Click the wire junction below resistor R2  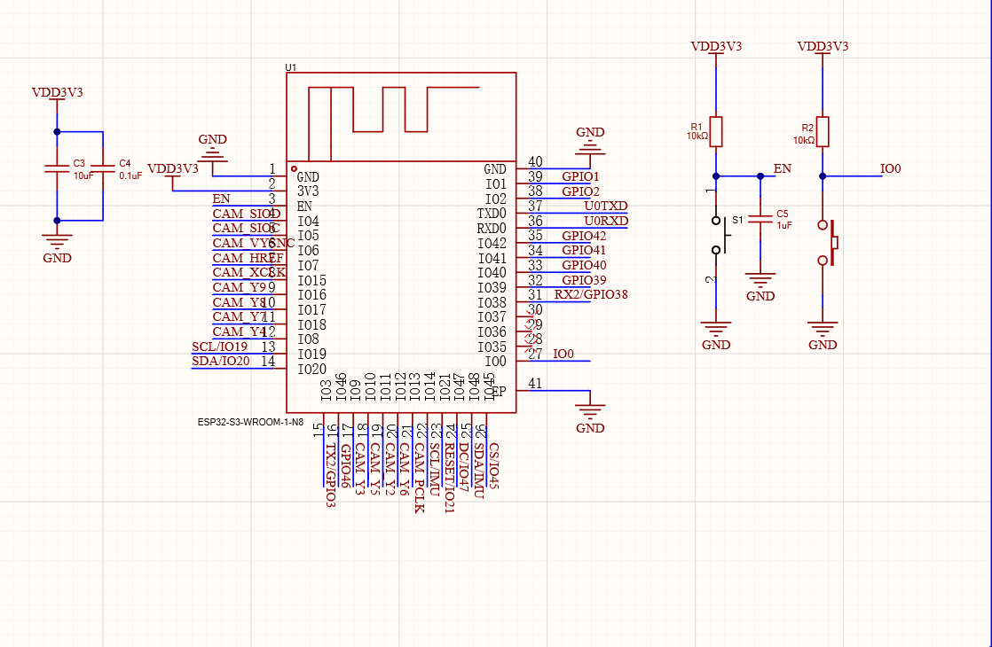[x=823, y=176]
